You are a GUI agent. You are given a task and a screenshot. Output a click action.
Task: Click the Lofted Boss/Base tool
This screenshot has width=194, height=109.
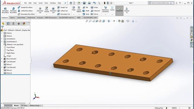[25, 11]
